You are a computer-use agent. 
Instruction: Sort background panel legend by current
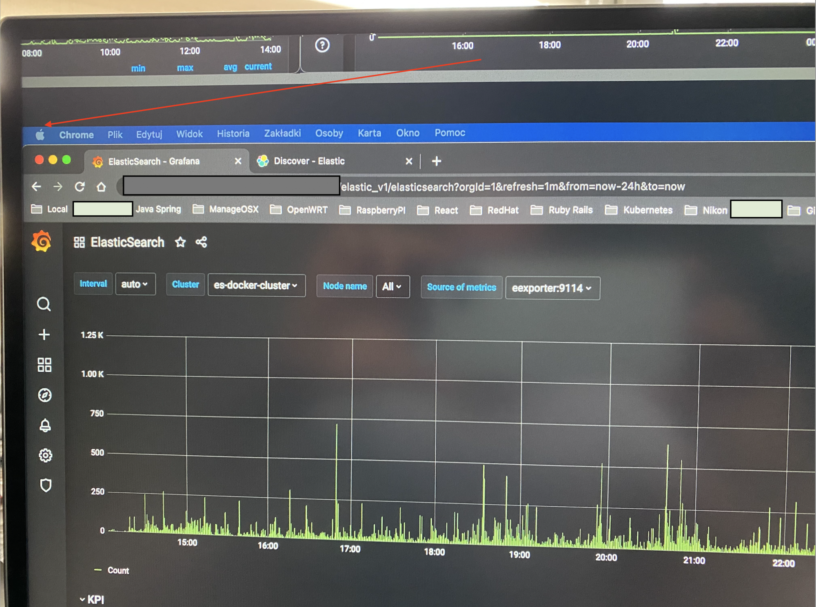[x=258, y=66]
